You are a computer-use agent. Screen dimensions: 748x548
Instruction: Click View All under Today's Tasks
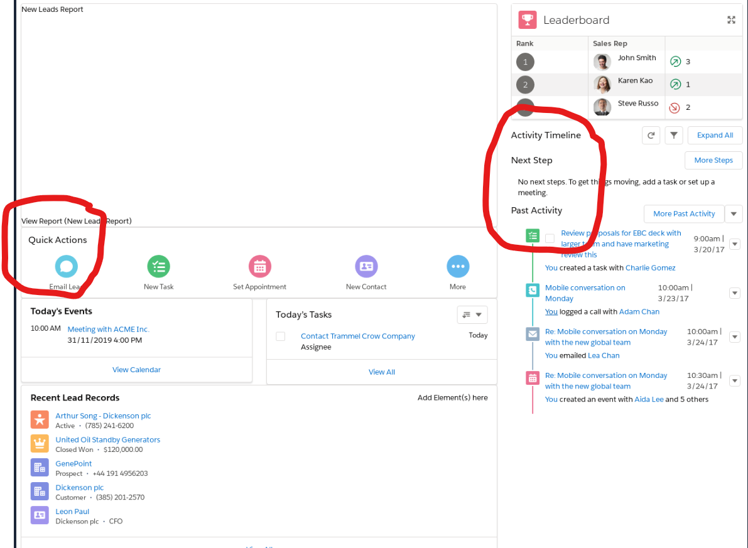point(382,372)
